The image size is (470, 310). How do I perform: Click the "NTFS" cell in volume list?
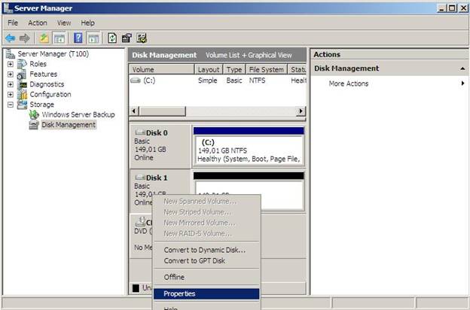tap(257, 81)
